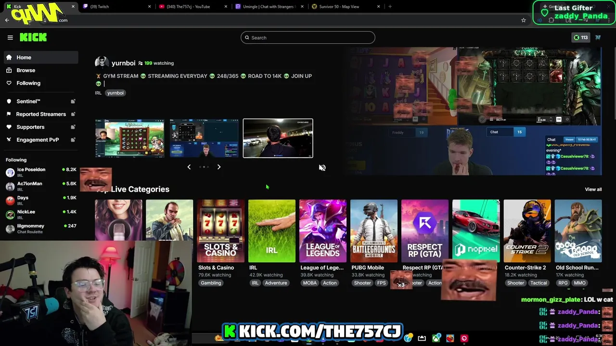Select the MOBA tag

[x=310, y=283]
